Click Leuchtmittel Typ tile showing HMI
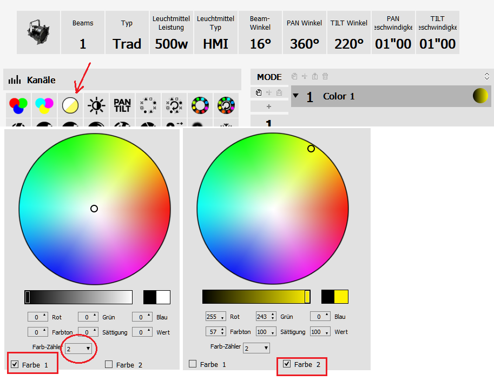 click(x=216, y=32)
